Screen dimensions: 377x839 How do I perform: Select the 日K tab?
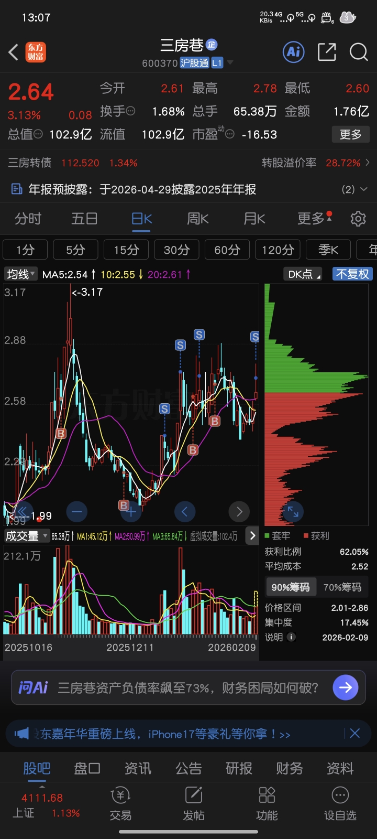[141, 218]
